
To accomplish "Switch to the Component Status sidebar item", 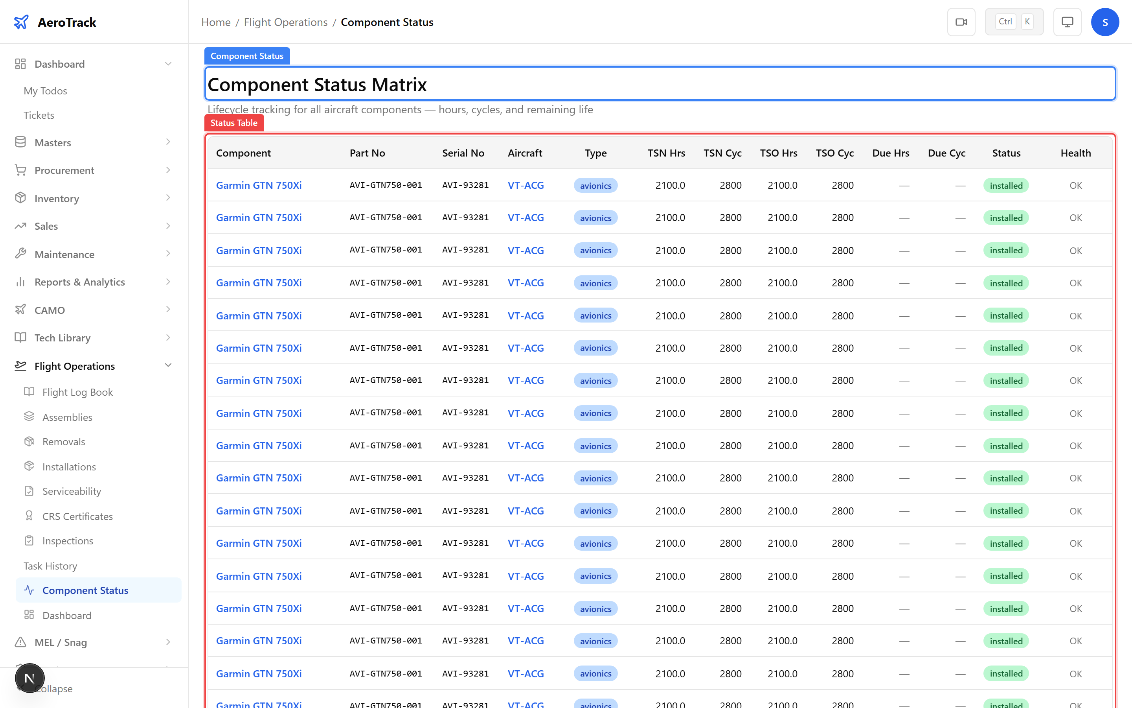I will [x=85, y=590].
